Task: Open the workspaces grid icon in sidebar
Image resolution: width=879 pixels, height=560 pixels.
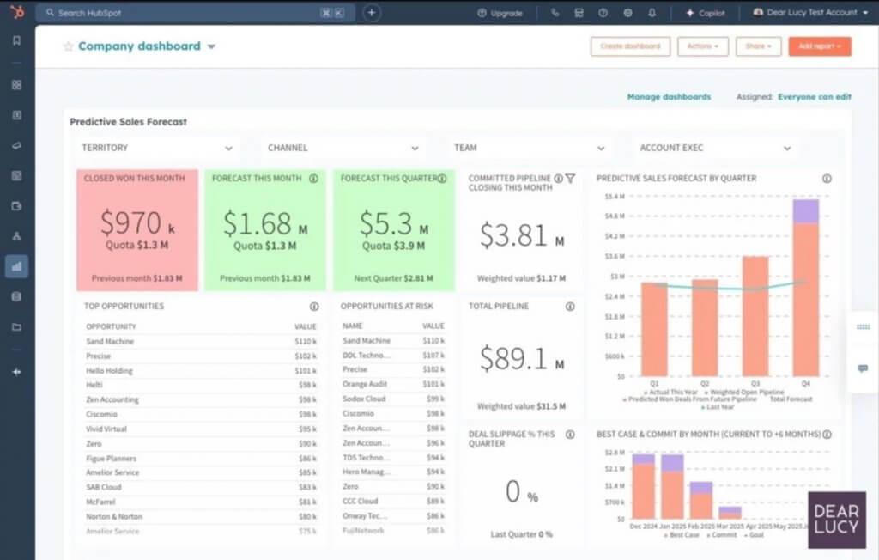Action: [15, 85]
